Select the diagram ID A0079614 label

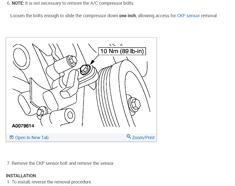tap(23, 126)
